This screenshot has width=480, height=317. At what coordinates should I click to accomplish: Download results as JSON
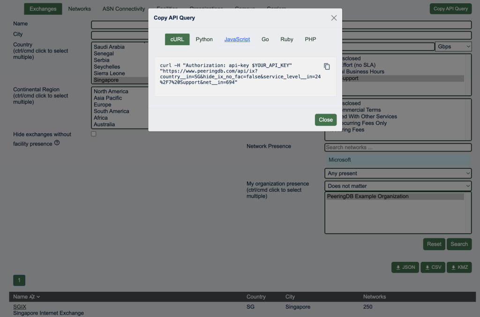pos(405,267)
